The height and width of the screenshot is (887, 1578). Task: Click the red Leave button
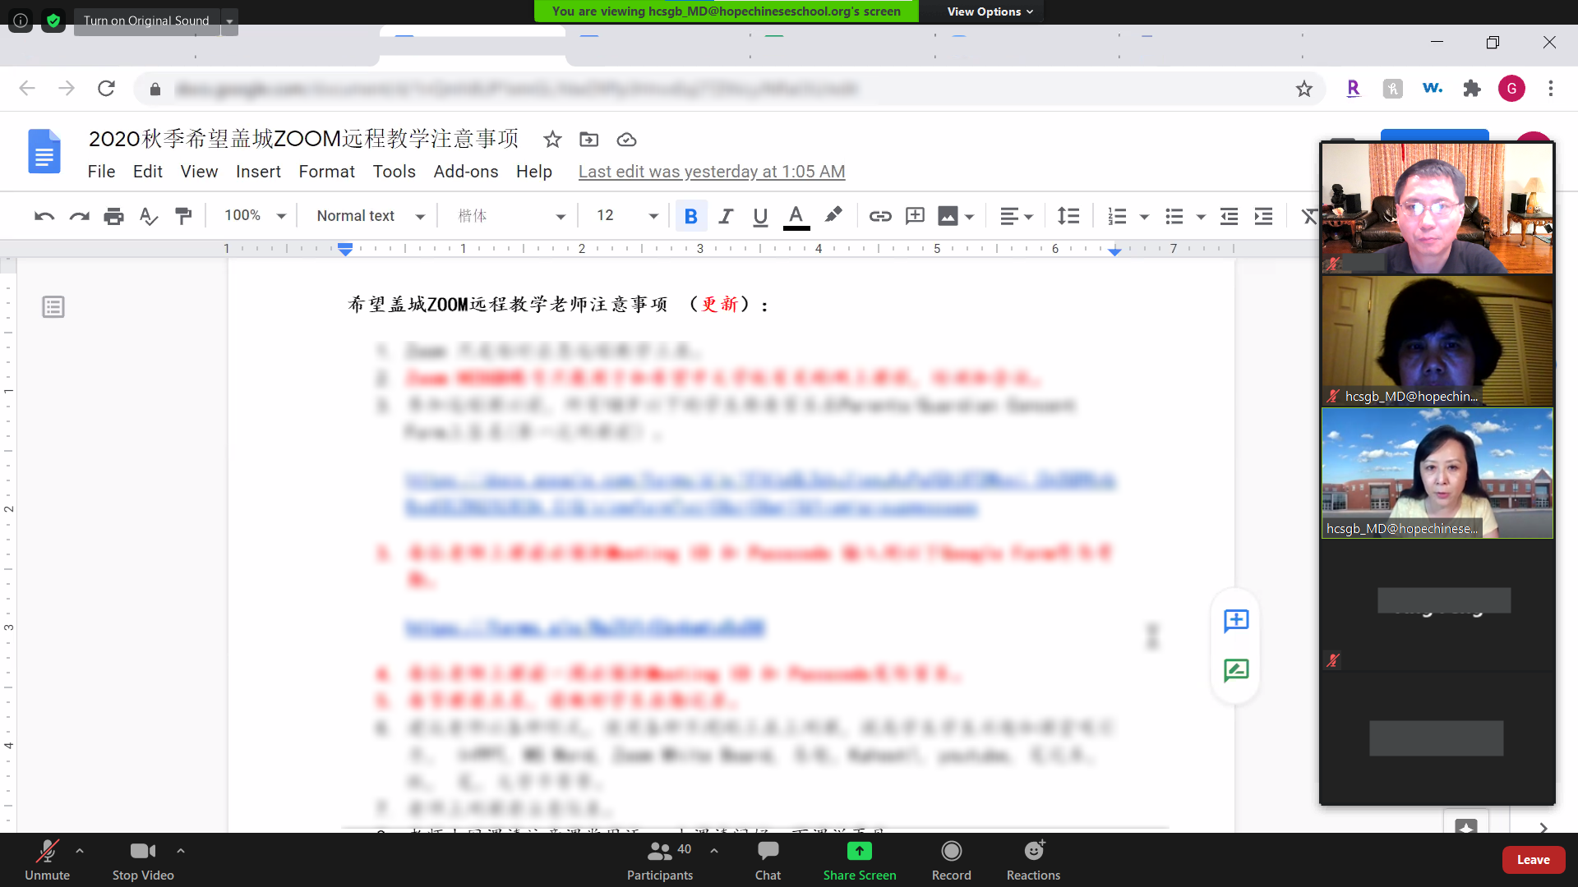coord(1533,860)
